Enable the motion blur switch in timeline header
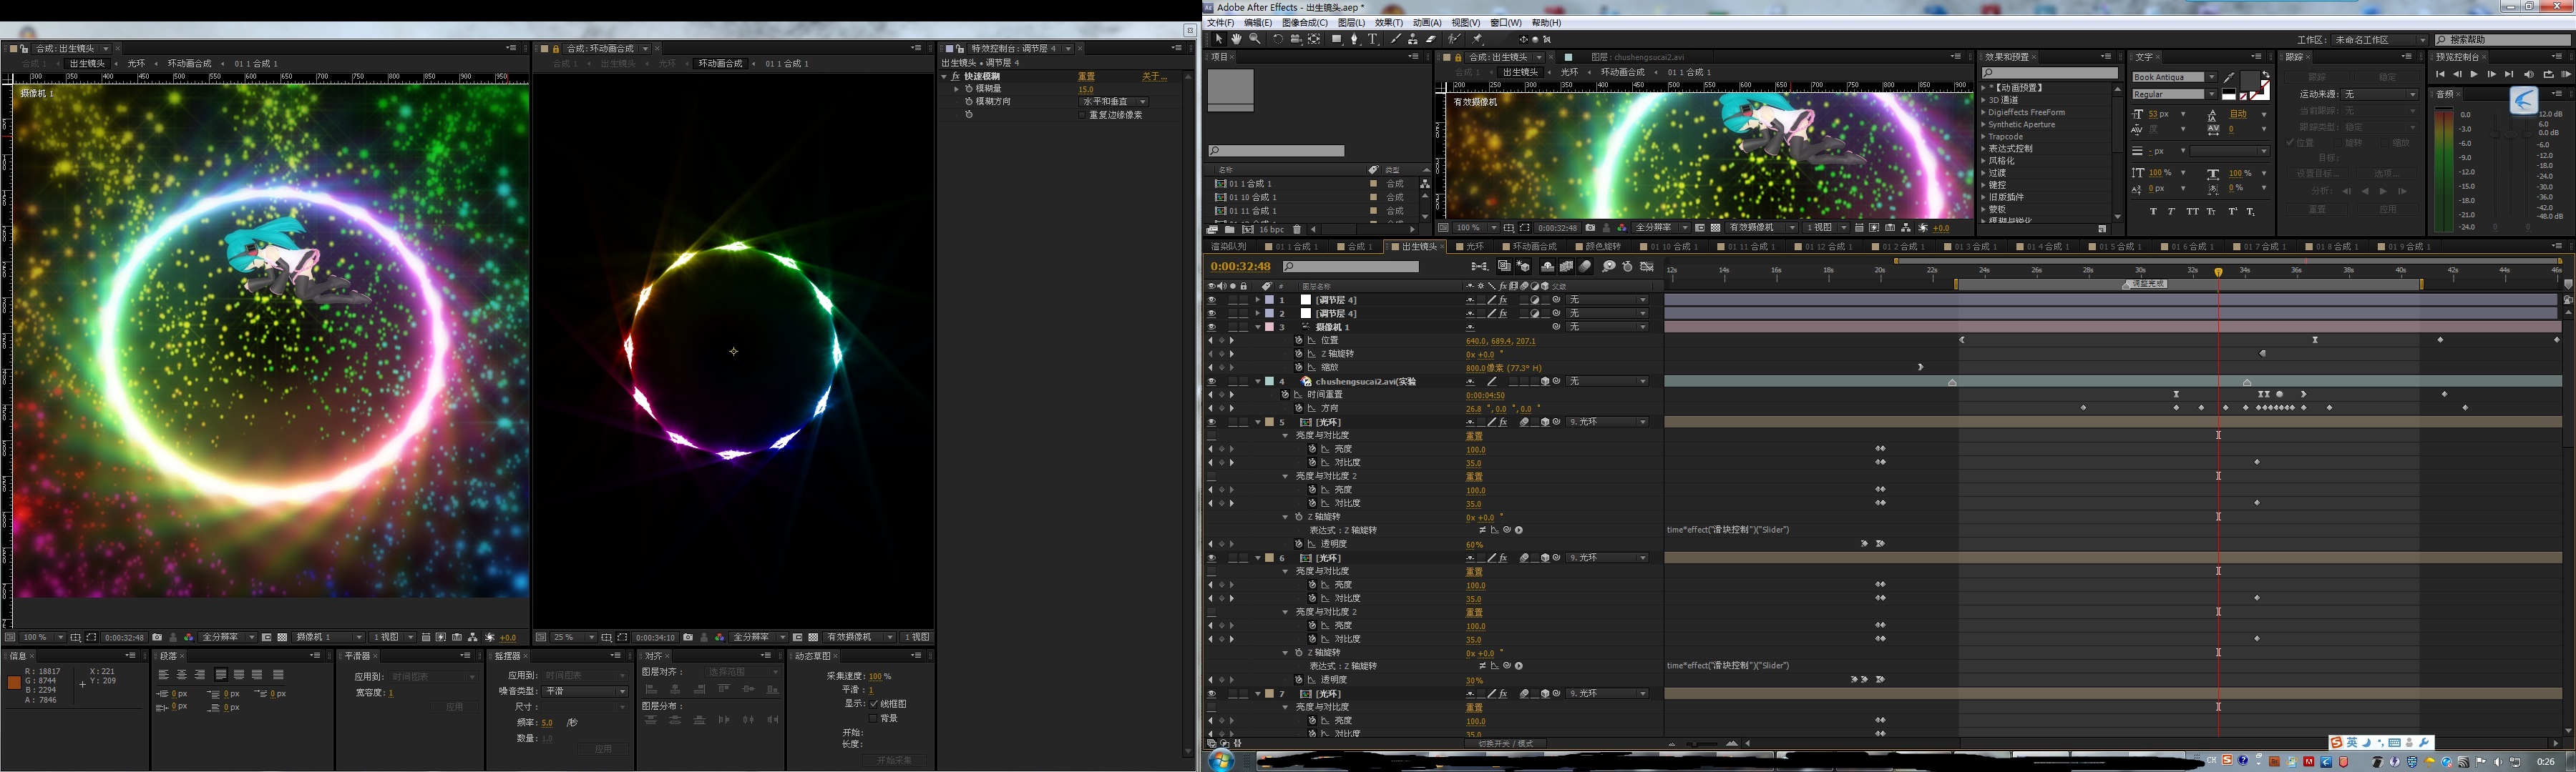 point(1585,267)
